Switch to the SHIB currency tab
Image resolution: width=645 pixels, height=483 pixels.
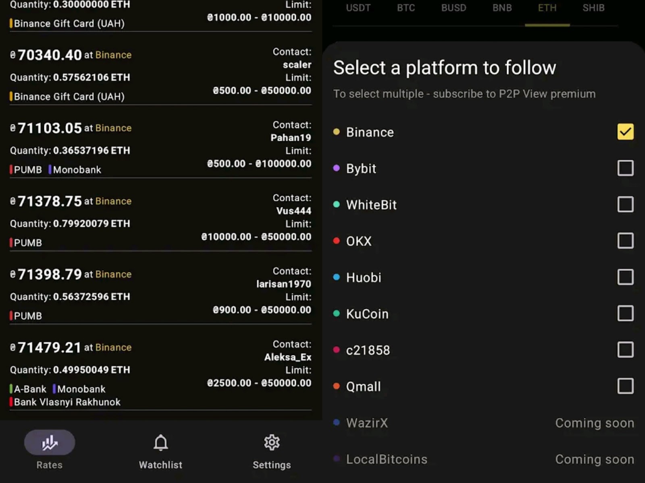[593, 8]
